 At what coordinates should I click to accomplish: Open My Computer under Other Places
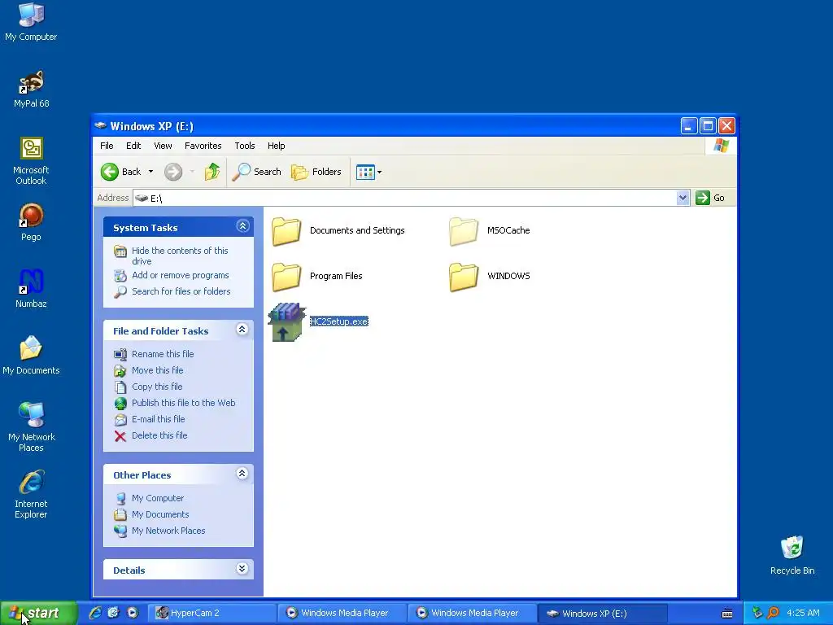[158, 498]
